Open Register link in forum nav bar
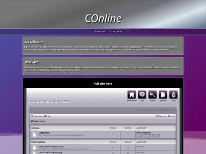206x154 pixels. (161, 116)
